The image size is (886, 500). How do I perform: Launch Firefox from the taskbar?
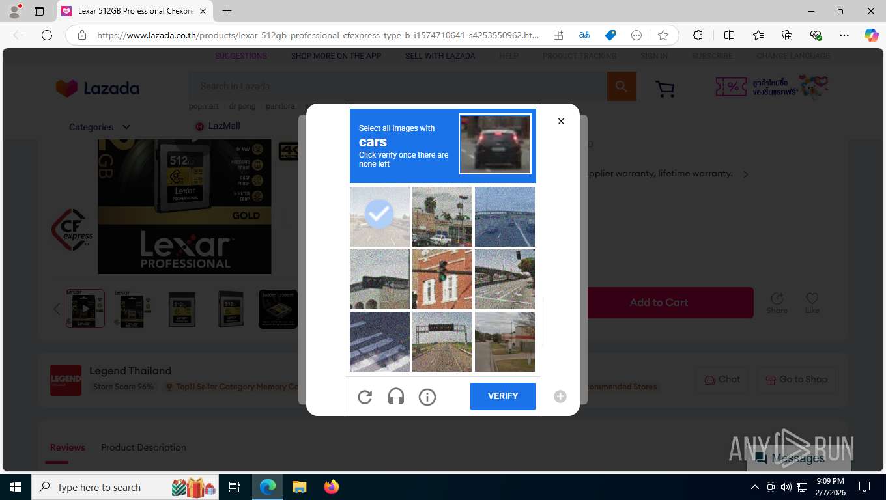pos(332,487)
